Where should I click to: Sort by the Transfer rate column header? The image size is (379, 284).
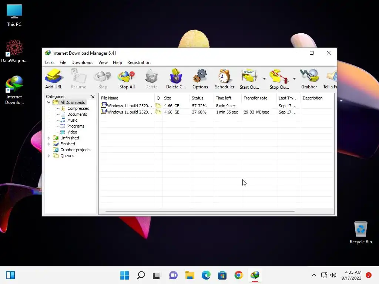[x=259, y=98]
